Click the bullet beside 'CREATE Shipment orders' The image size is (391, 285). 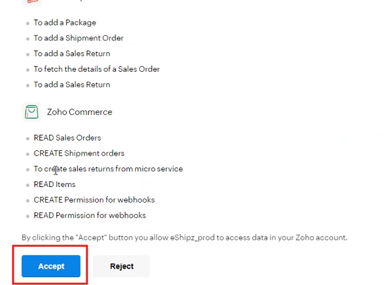click(x=27, y=154)
